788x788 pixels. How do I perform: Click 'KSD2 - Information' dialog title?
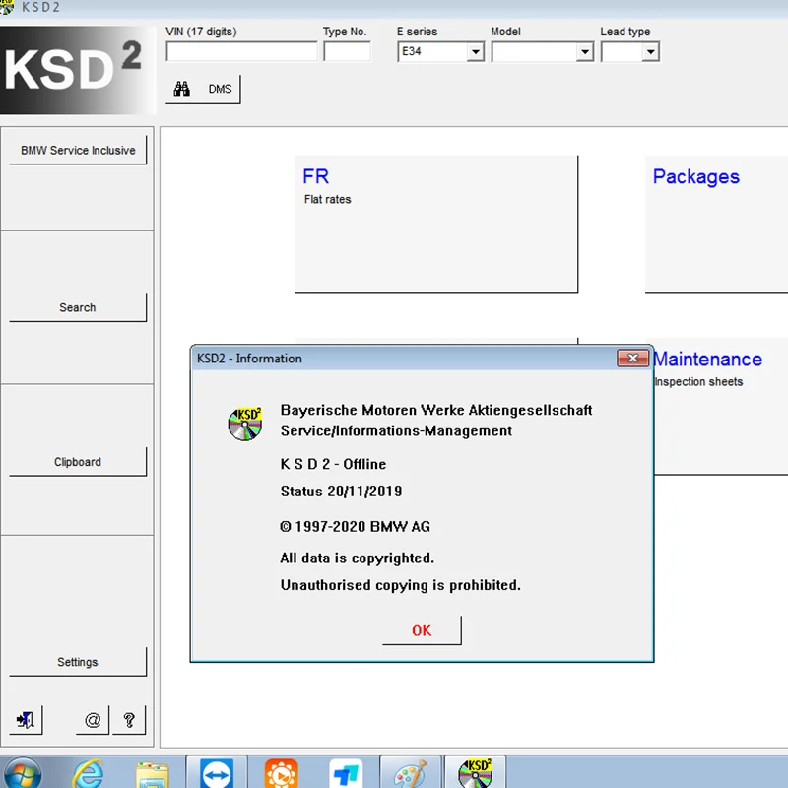[x=249, y=359]
